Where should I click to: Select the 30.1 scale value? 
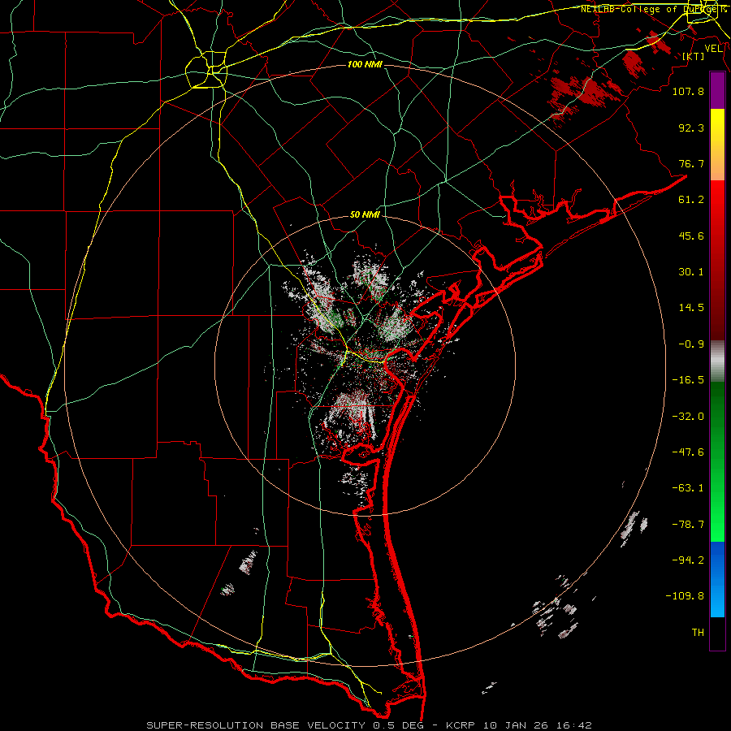tap(691, 272)
